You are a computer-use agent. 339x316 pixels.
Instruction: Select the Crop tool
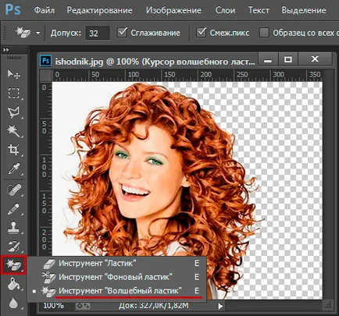13,150
